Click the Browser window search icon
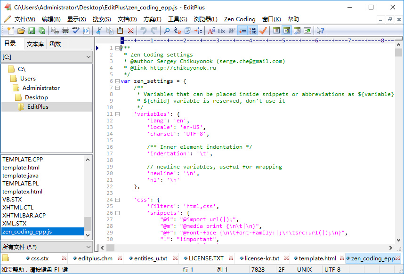Viewport: 404px width, 274px height. [x=297, y=31]
